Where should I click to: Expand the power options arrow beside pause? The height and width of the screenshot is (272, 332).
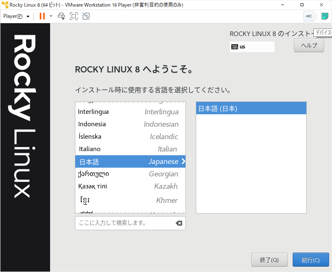(x=51, y=16)
